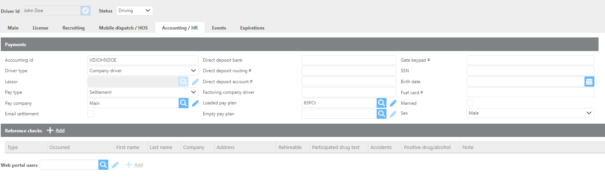
Task: Edit the Loaded pay plan entry
Action: pyautogui.click(x=393, y=103)
